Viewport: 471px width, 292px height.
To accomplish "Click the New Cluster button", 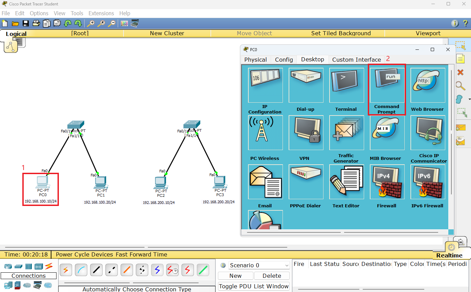I will point(167,33).
